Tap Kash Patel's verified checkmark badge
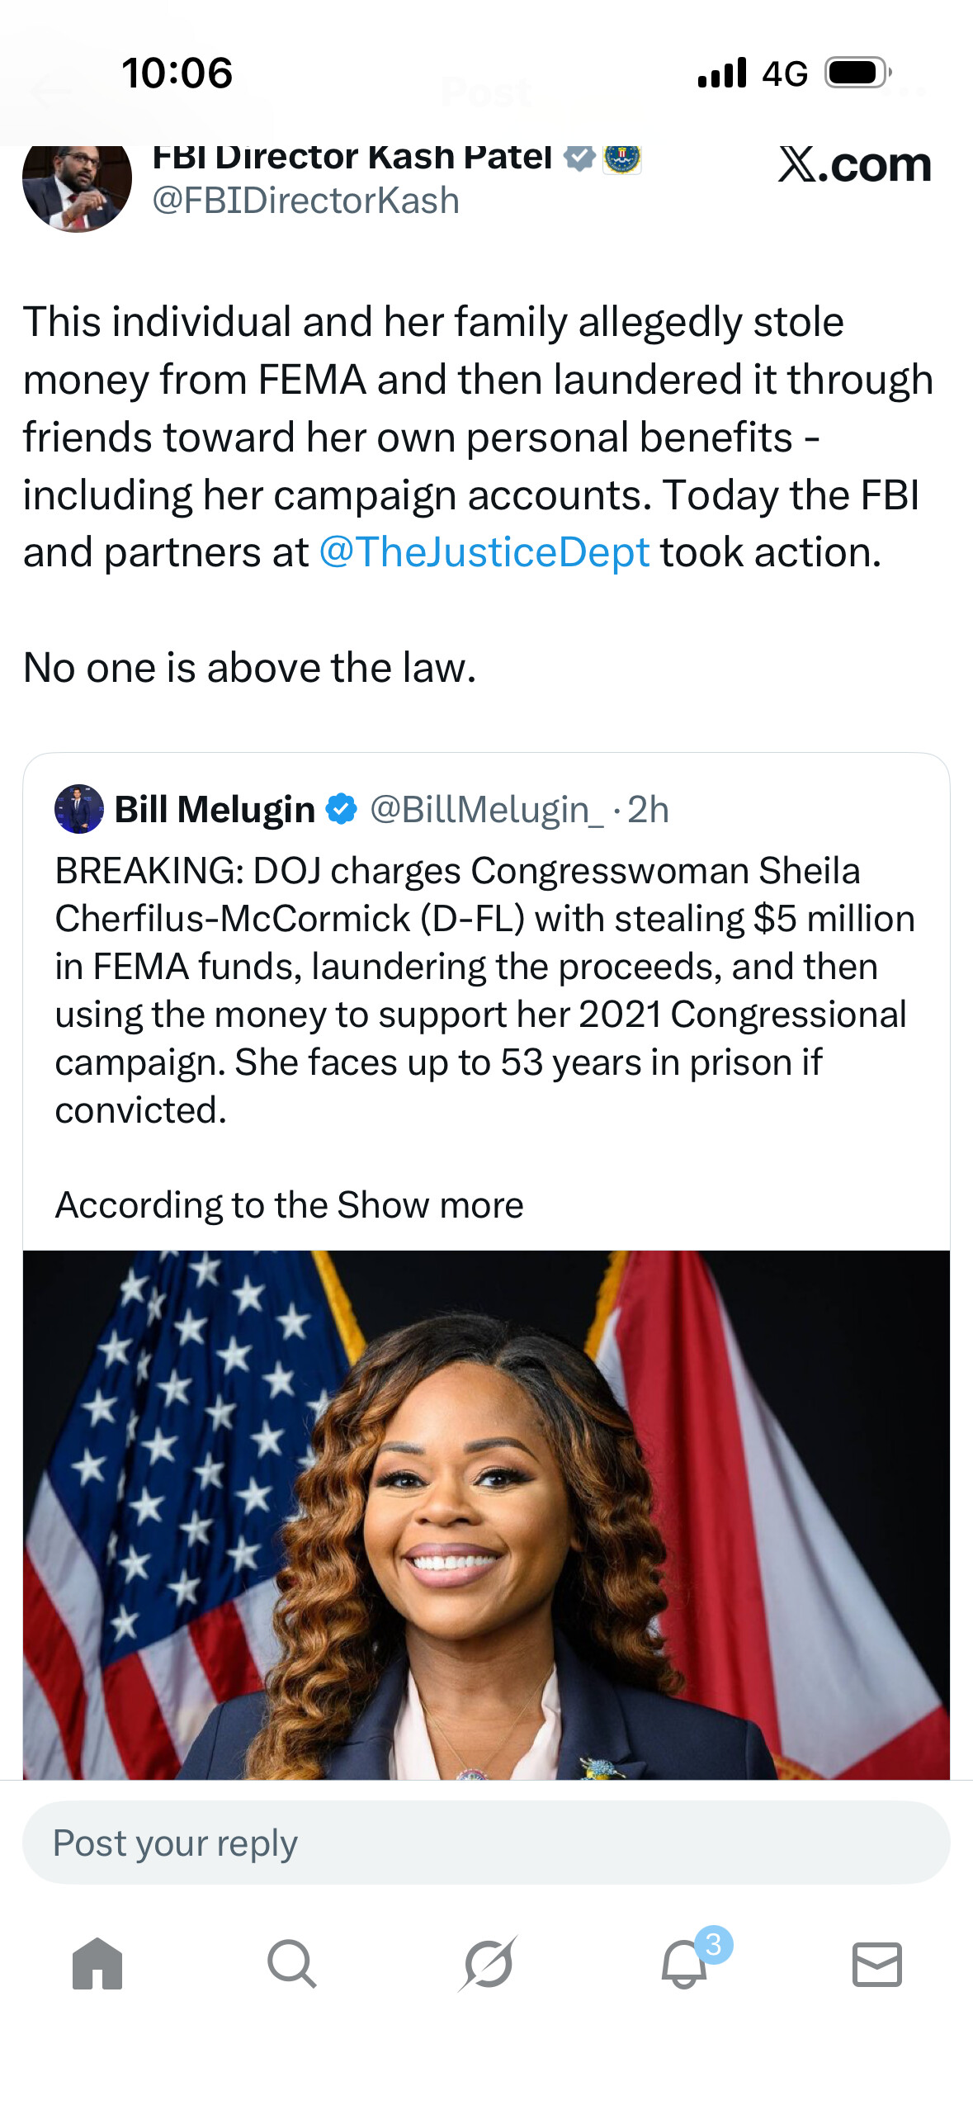 [x=579, y=157]
